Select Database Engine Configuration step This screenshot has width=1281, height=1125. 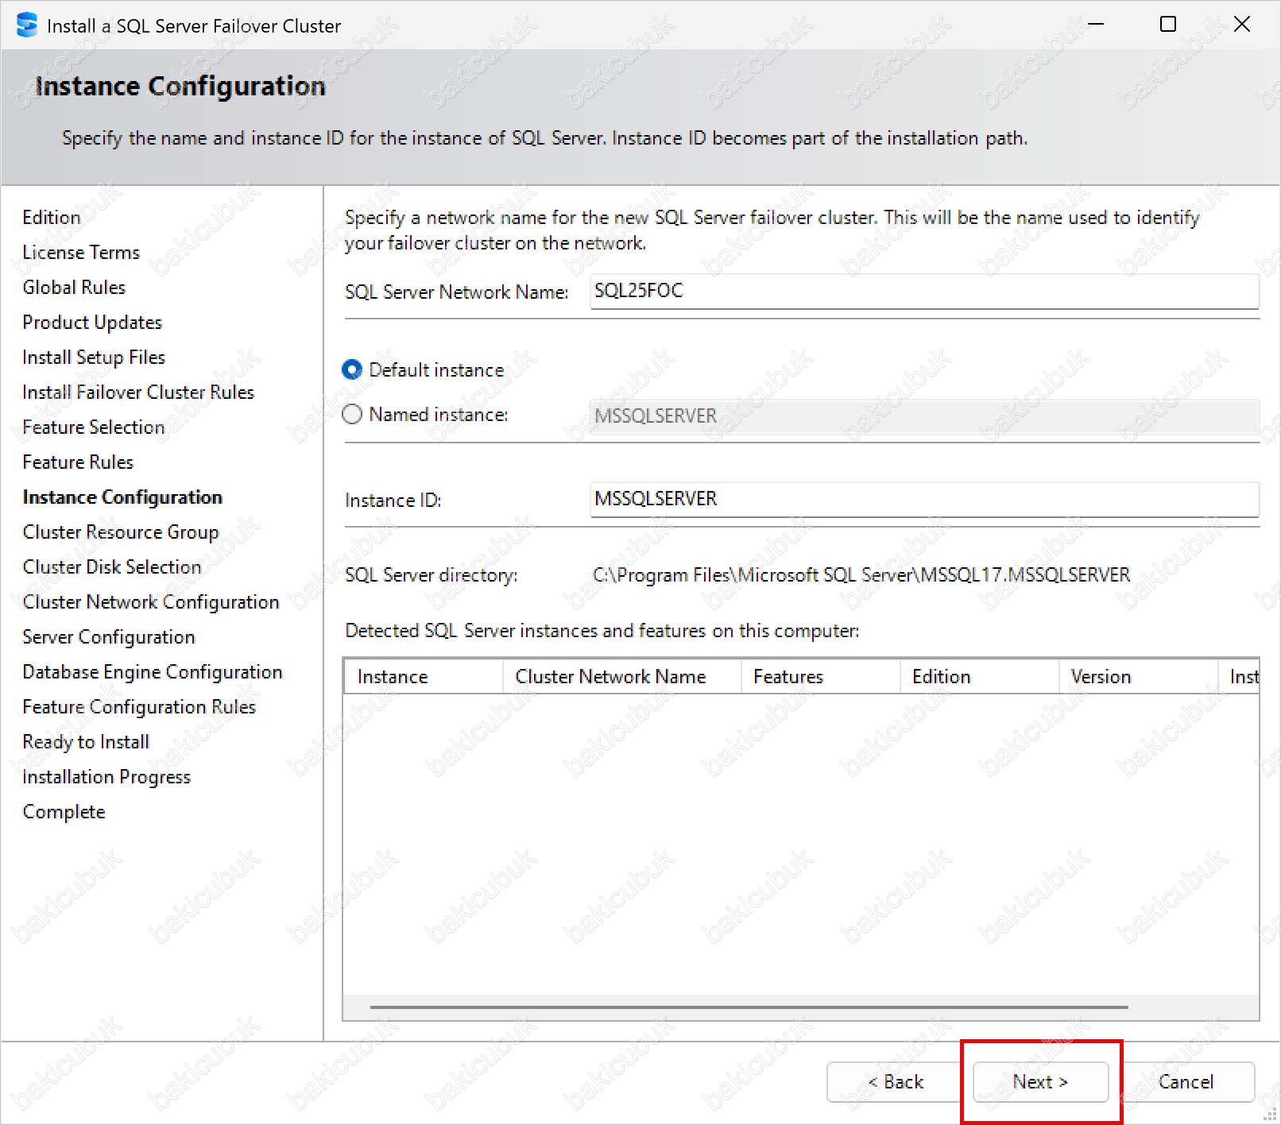[153, 672]
